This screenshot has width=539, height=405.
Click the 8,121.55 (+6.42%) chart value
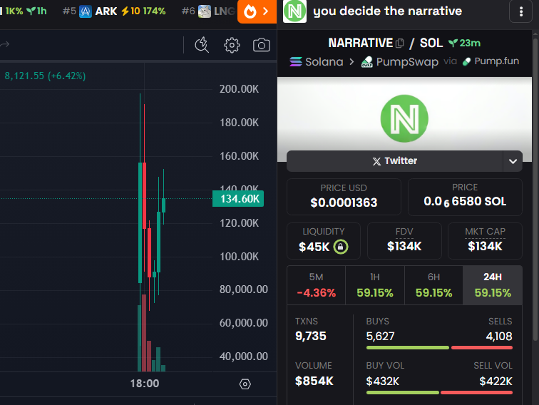coord(45,76)
